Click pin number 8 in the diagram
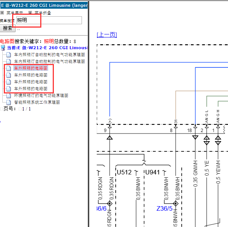 coord(171,131)
